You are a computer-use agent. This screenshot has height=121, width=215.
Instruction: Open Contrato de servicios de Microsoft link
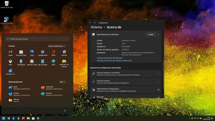click(x=110, y=58)
